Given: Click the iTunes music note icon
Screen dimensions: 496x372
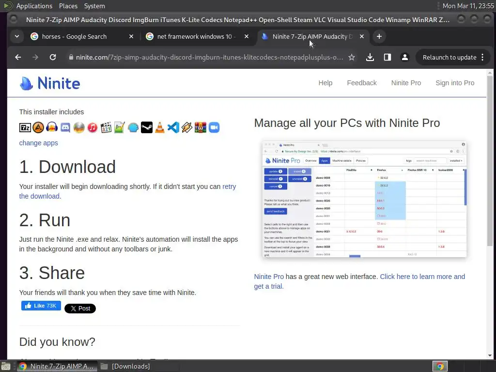Looking at the screenshot, I should click(93, 127).
